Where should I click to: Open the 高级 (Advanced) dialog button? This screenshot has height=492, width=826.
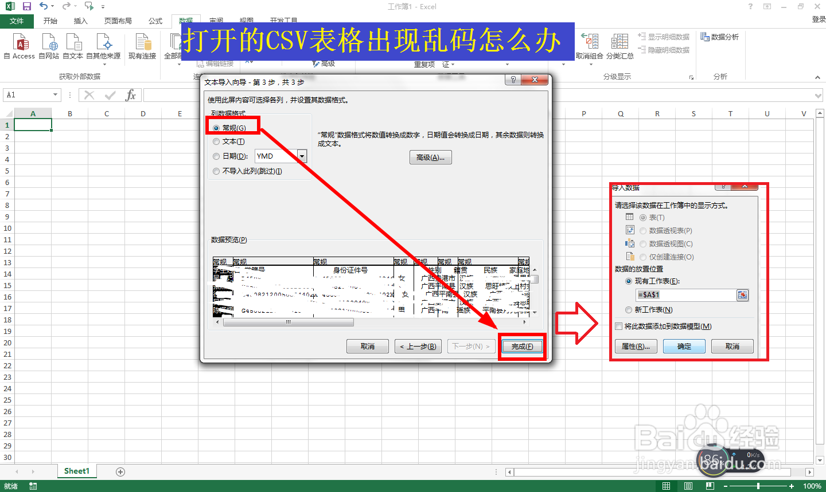click(430, 157)
